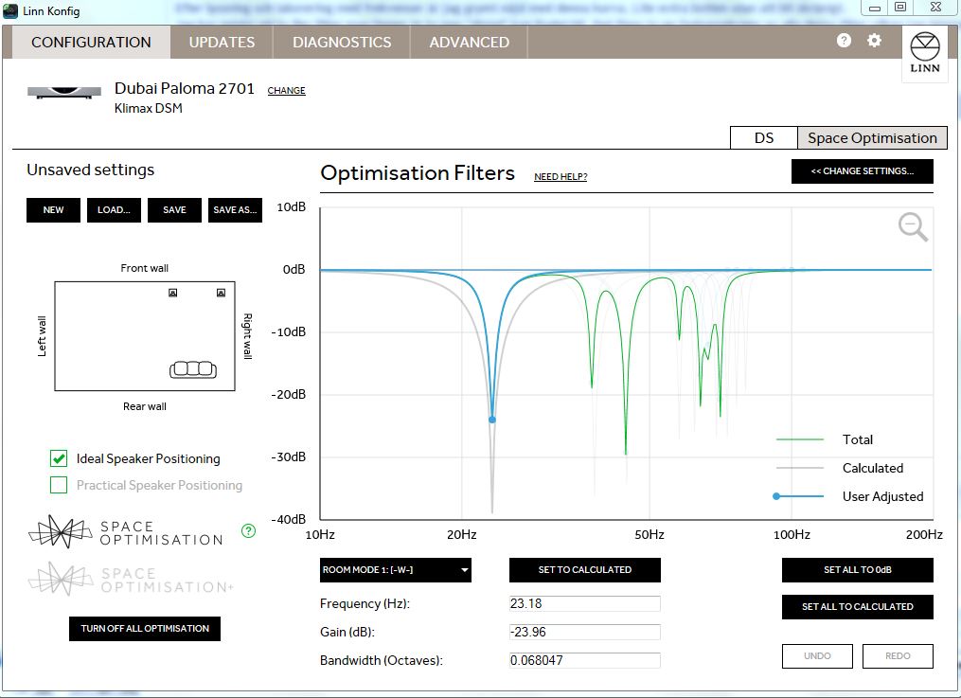Click the green Space Optimisation help icon
This screenshot has height=698, width=961.
point(248,531)
